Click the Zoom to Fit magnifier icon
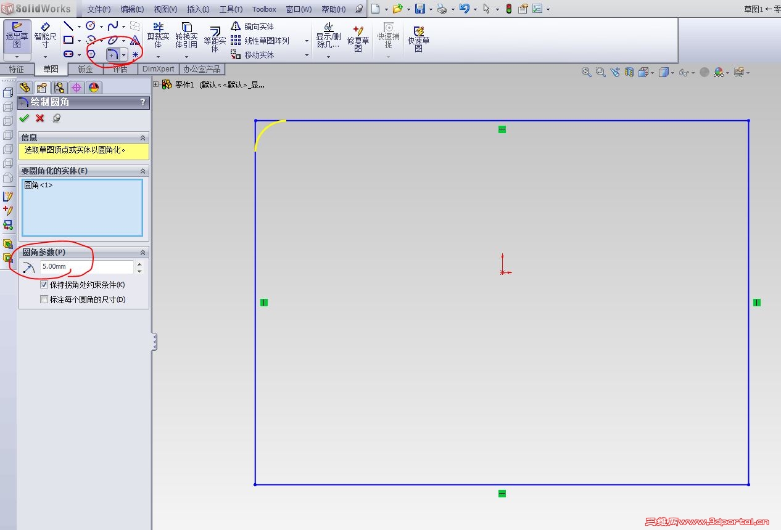Image resolution: width=781 pixels, height=530 pixels. (x=587, y=72)
